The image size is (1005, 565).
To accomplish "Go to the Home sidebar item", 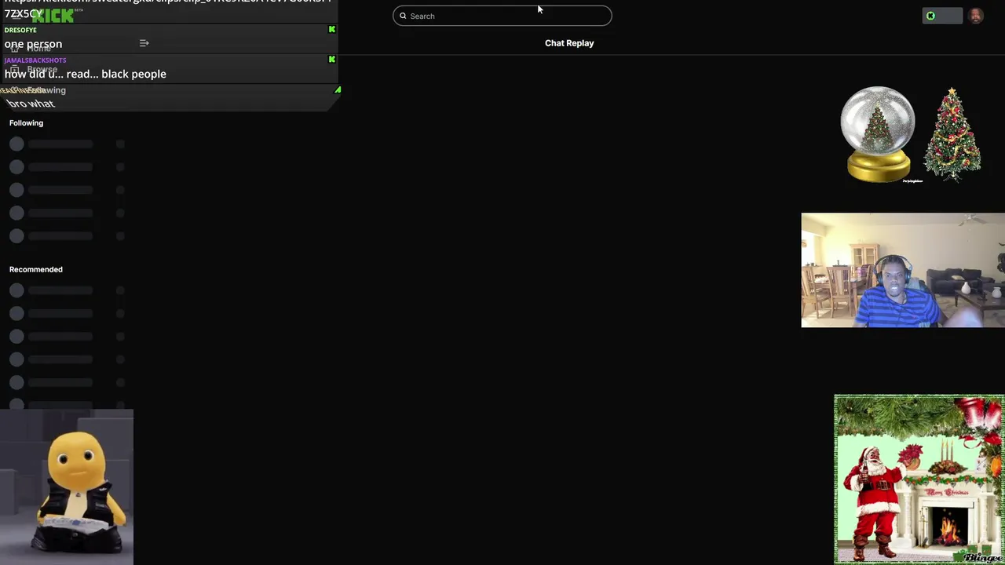I will [31, 49].
